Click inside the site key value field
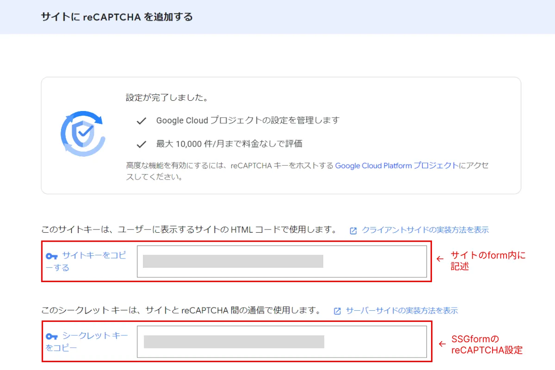 (282, 261)
